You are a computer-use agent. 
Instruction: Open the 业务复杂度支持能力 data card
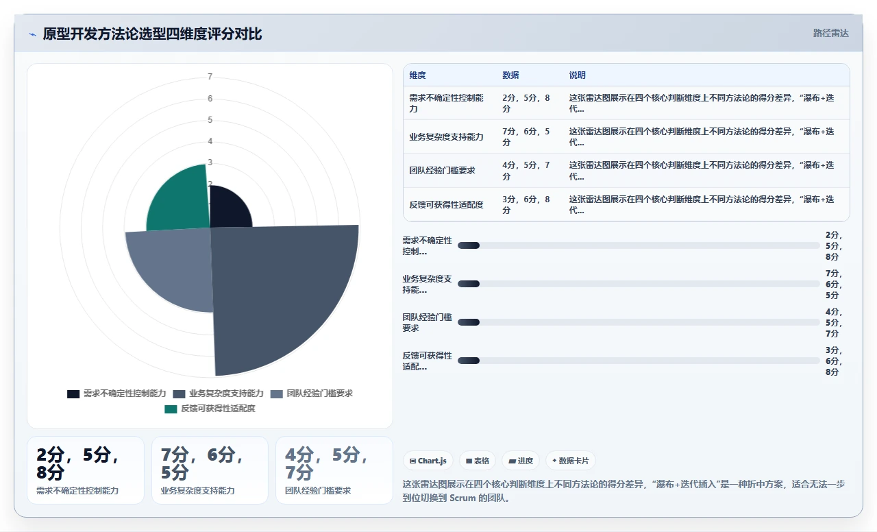(210, 470)
